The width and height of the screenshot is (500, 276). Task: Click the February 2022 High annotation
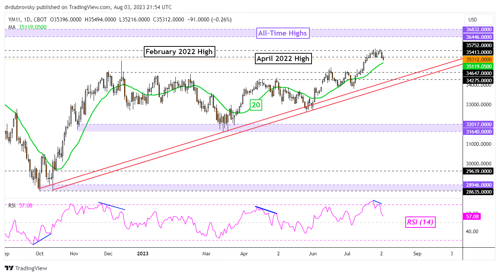pos(179,52)
